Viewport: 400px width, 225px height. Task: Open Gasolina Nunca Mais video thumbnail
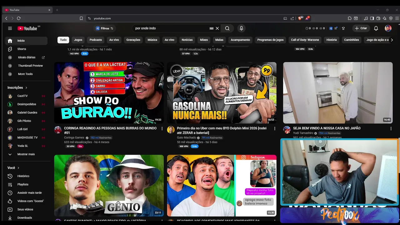[x=222, y=93]
